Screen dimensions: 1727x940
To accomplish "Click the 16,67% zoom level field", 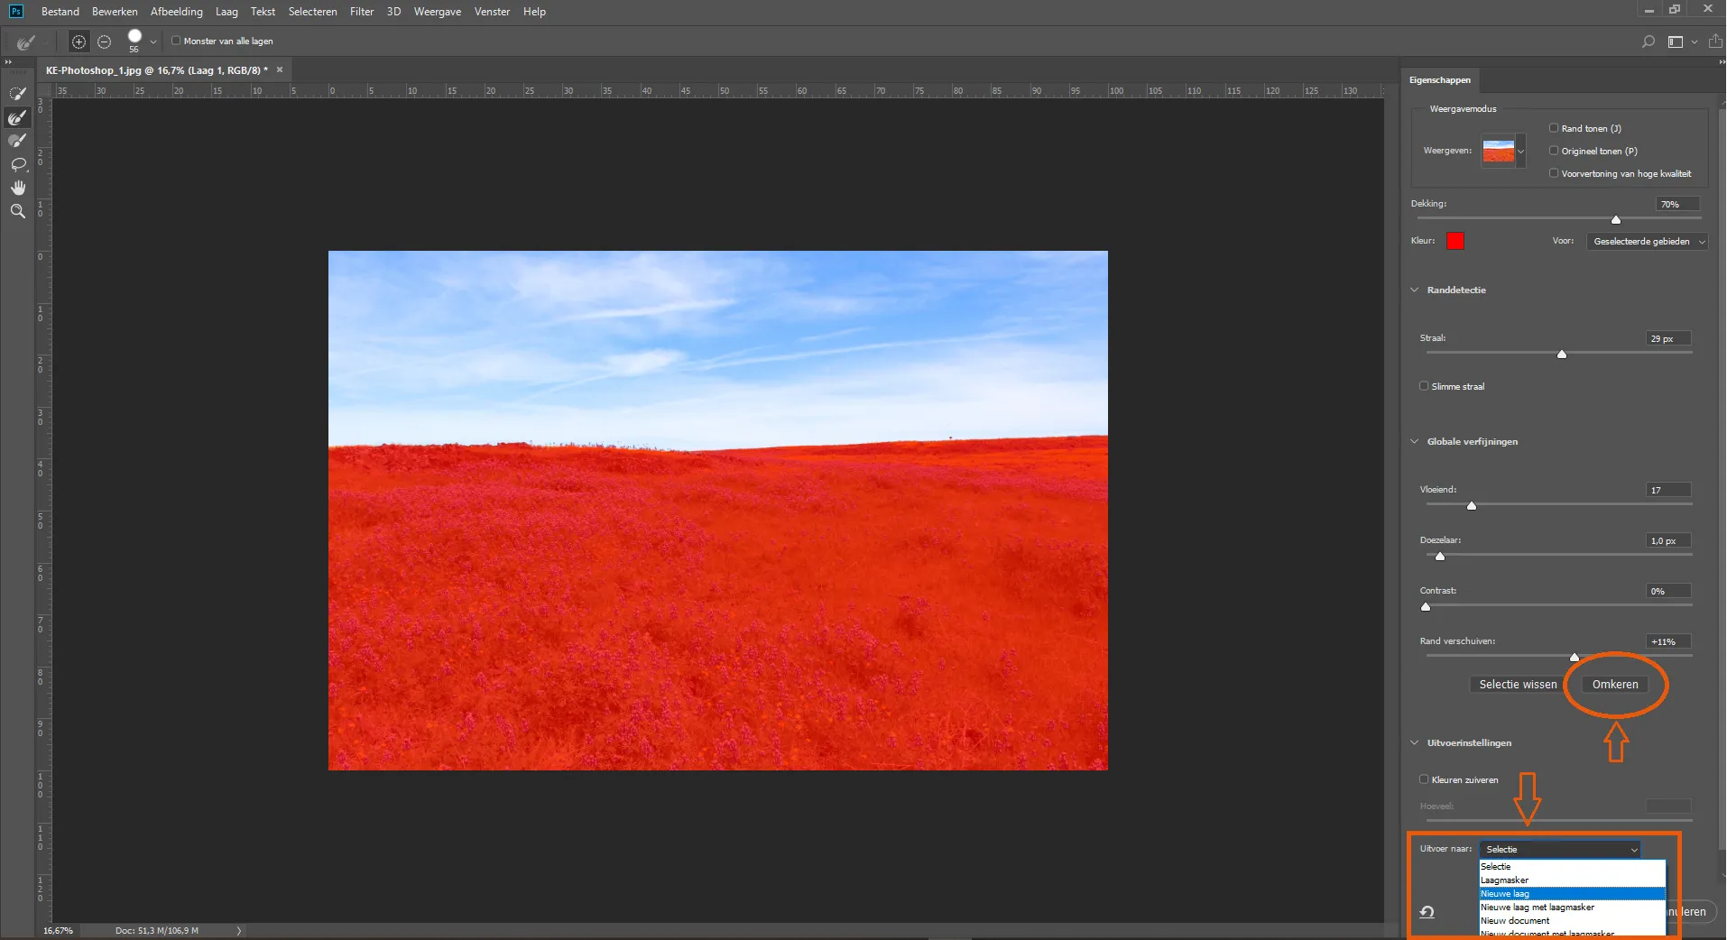I will click(x=59, y=930).
